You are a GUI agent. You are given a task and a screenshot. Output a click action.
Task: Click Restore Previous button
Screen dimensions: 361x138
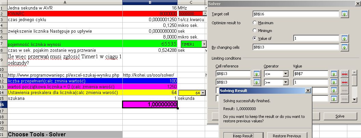point(286,136)
